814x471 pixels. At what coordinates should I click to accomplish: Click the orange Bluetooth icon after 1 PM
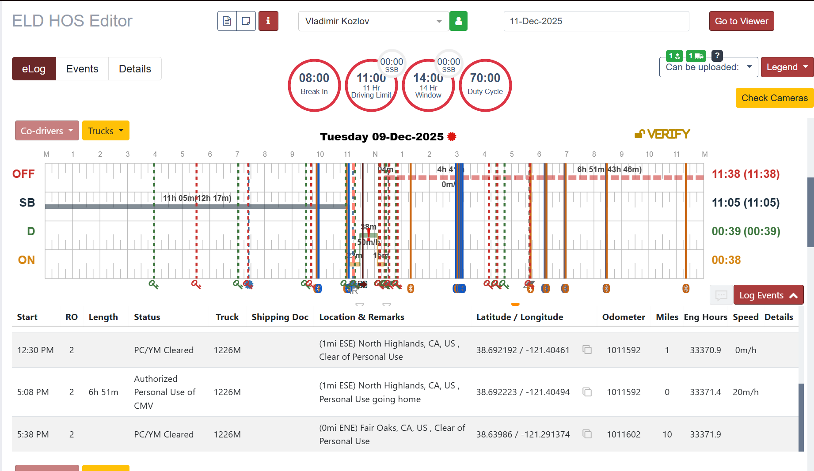point(411,289)
